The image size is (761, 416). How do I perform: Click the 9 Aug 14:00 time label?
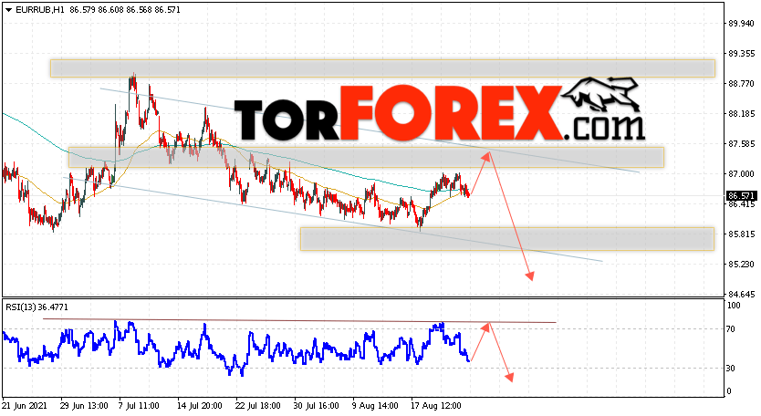[375, 405]
